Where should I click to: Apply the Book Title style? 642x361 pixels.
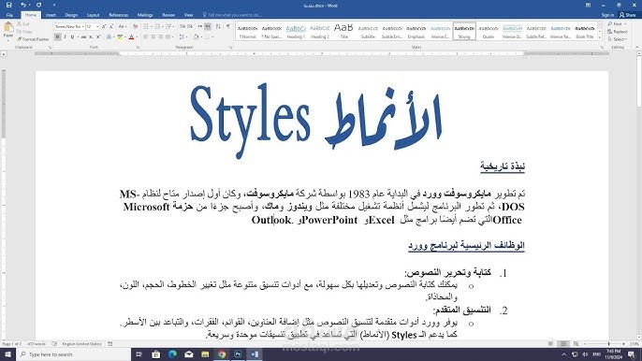coord(585,32)
